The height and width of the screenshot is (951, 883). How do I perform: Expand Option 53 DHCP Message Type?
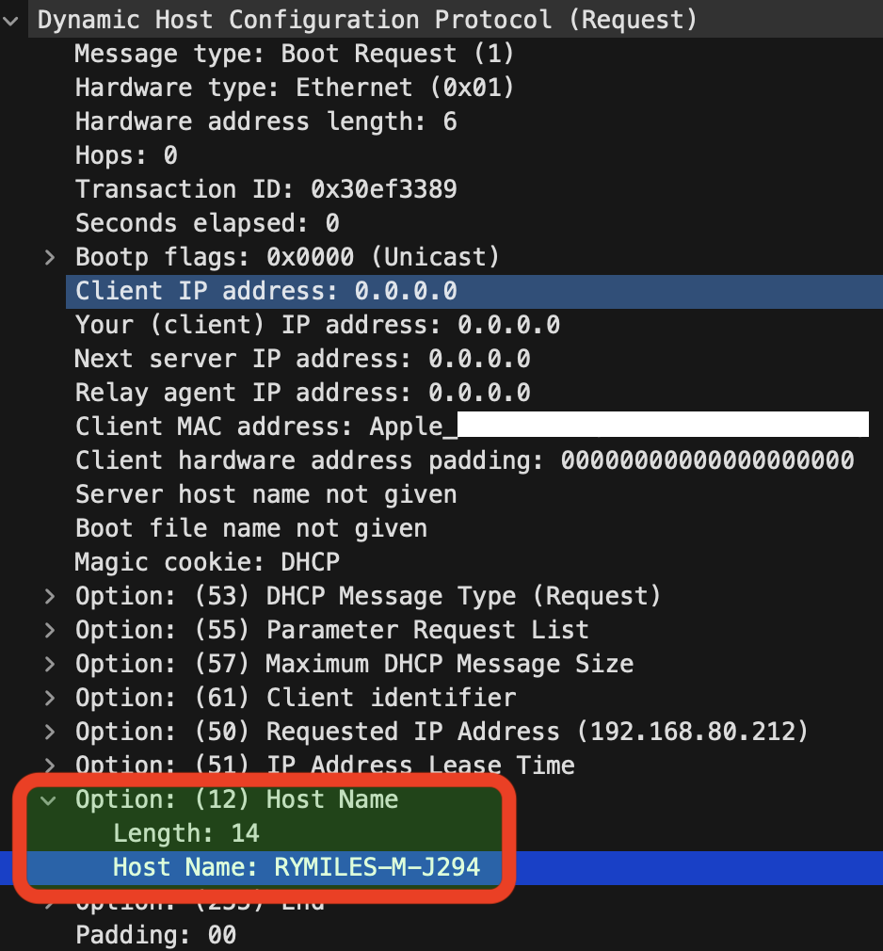49,595
